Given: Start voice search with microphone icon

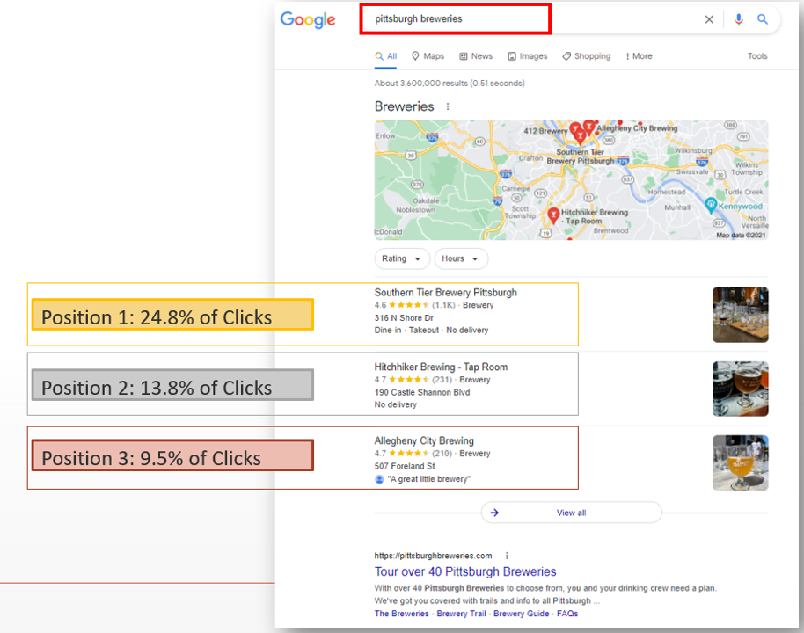Looking at the screenshot, I should 738,19.
